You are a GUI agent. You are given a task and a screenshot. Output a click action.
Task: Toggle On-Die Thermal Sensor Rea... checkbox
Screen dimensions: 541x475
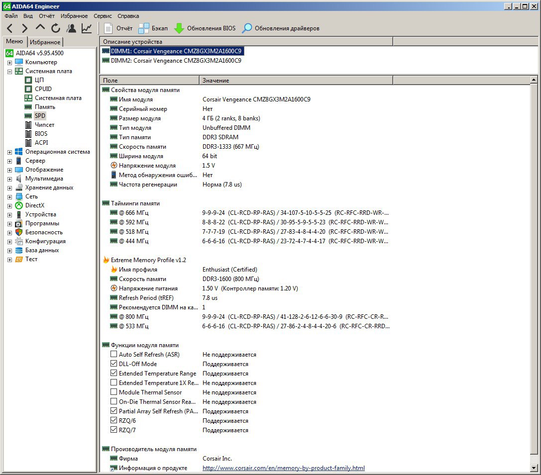[x=113, y=401]
